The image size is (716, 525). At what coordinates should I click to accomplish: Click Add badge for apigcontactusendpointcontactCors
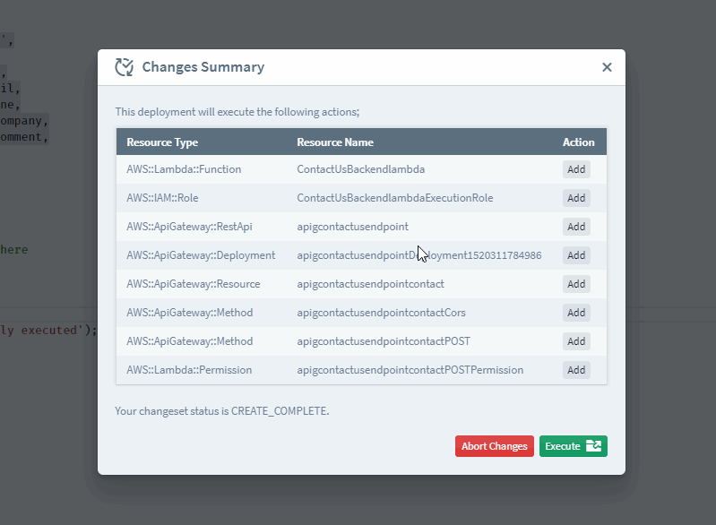[x=576, y=313]
